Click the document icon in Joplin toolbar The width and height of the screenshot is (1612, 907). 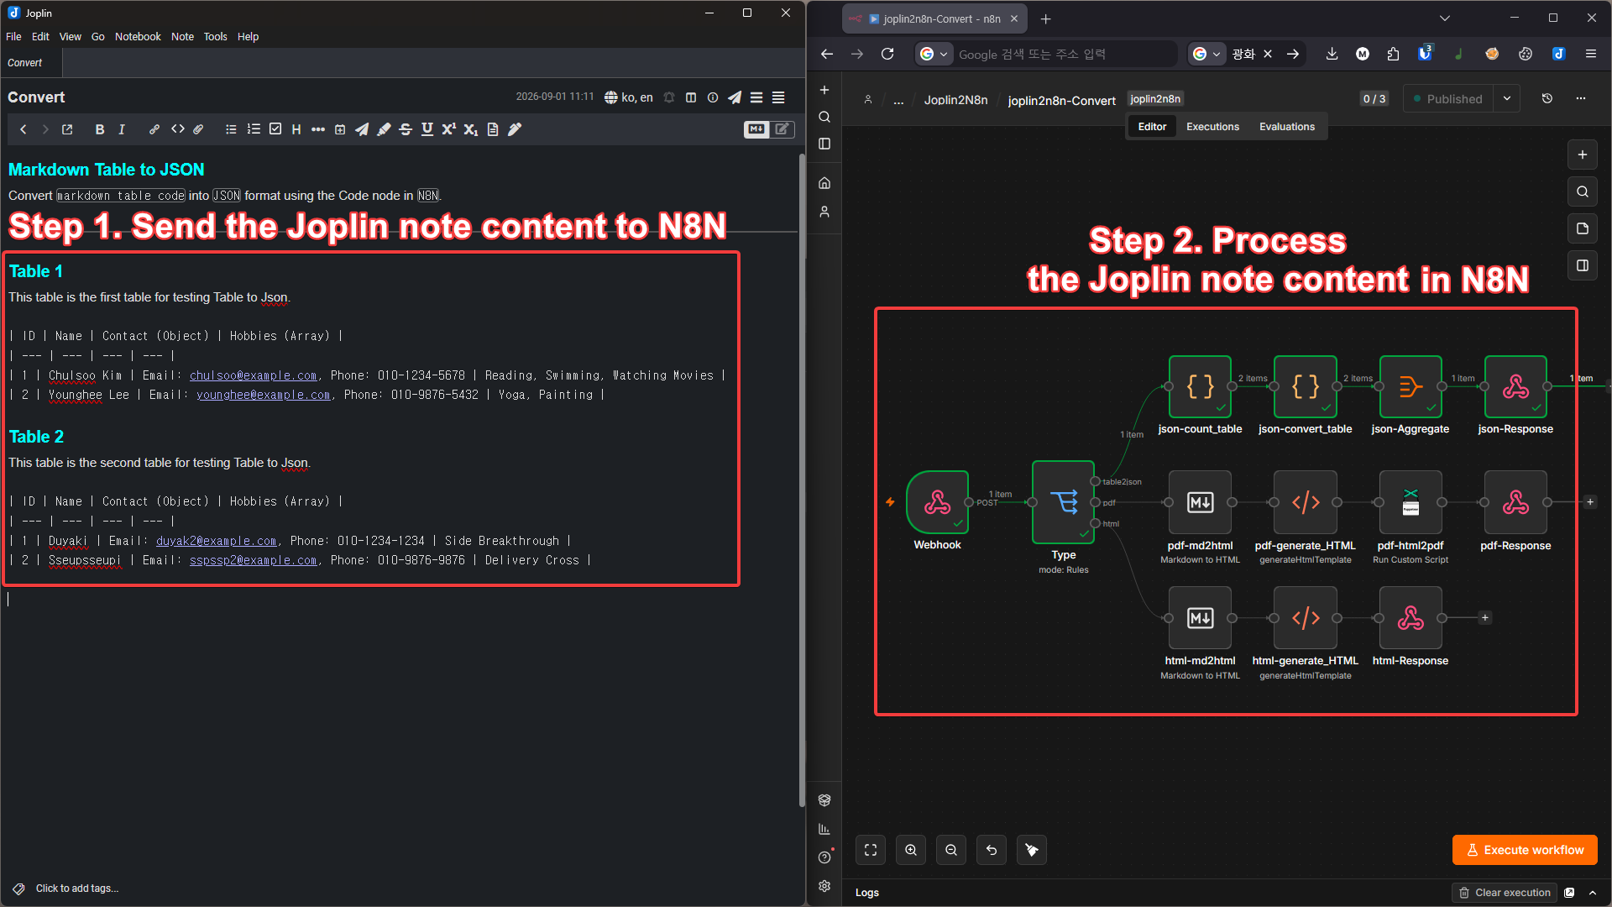click(x=493, y=129)
